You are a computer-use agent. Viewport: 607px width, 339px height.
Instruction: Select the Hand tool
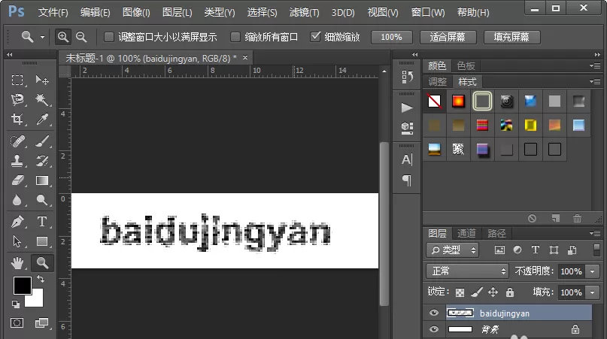pos(17,263)
